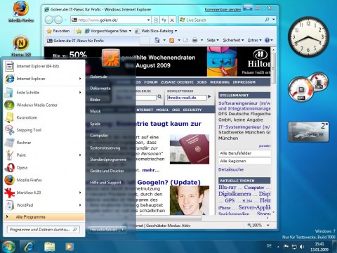Image resolution: width=337 pixels, height=253 pixels.
Task: Open the Detailsuche link
Action: [x=231, y=169]
